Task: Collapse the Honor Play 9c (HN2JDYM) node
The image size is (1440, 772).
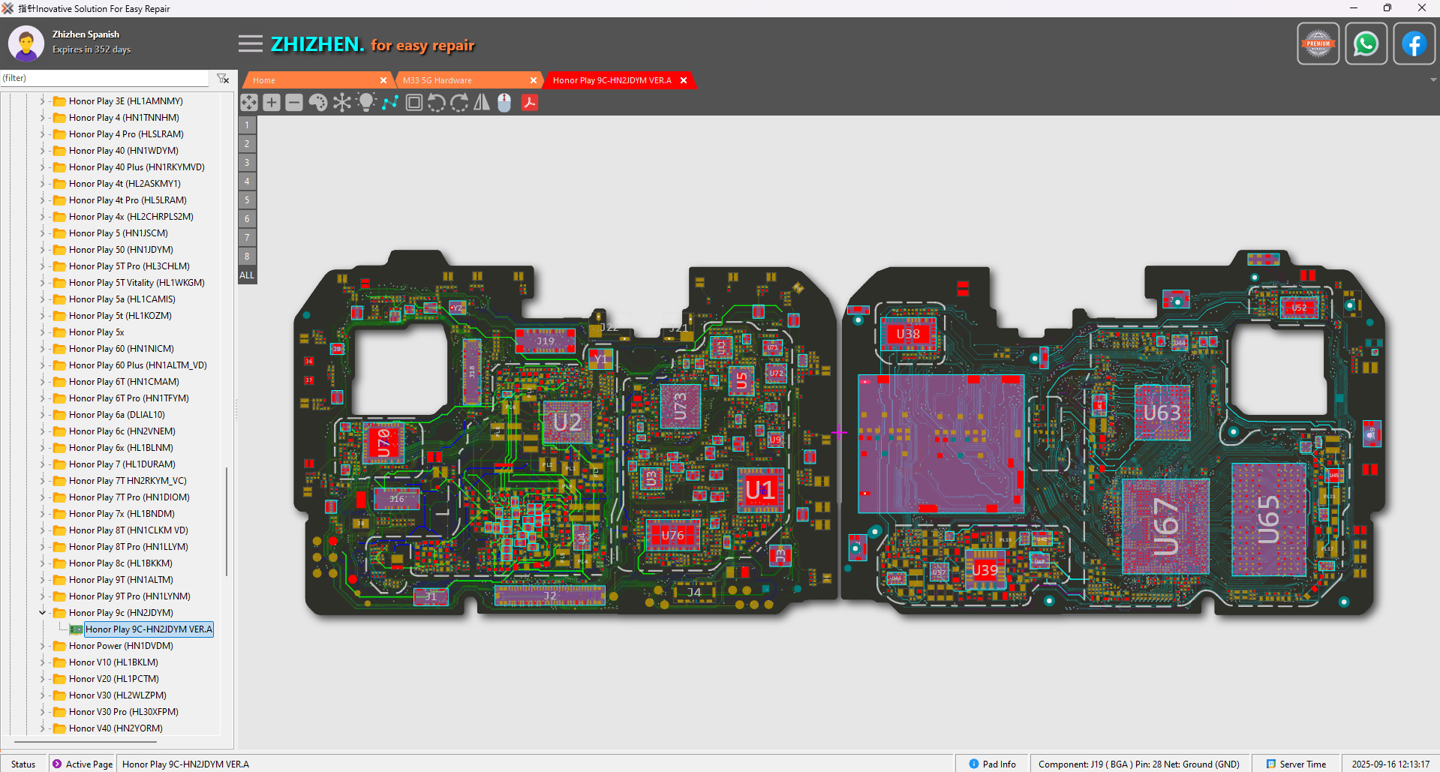Action: click(x=42, y=613)
